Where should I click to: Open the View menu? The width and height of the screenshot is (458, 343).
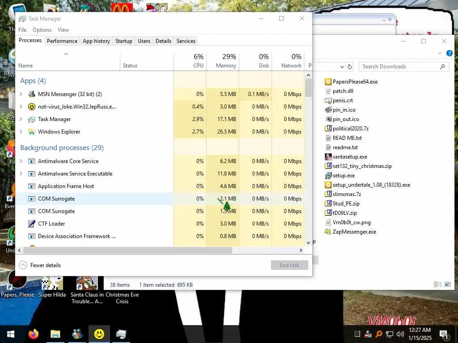(x=63, y=30)
